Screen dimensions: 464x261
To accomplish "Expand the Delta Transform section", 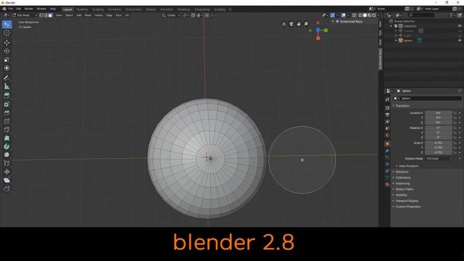I will click(408, 166).
